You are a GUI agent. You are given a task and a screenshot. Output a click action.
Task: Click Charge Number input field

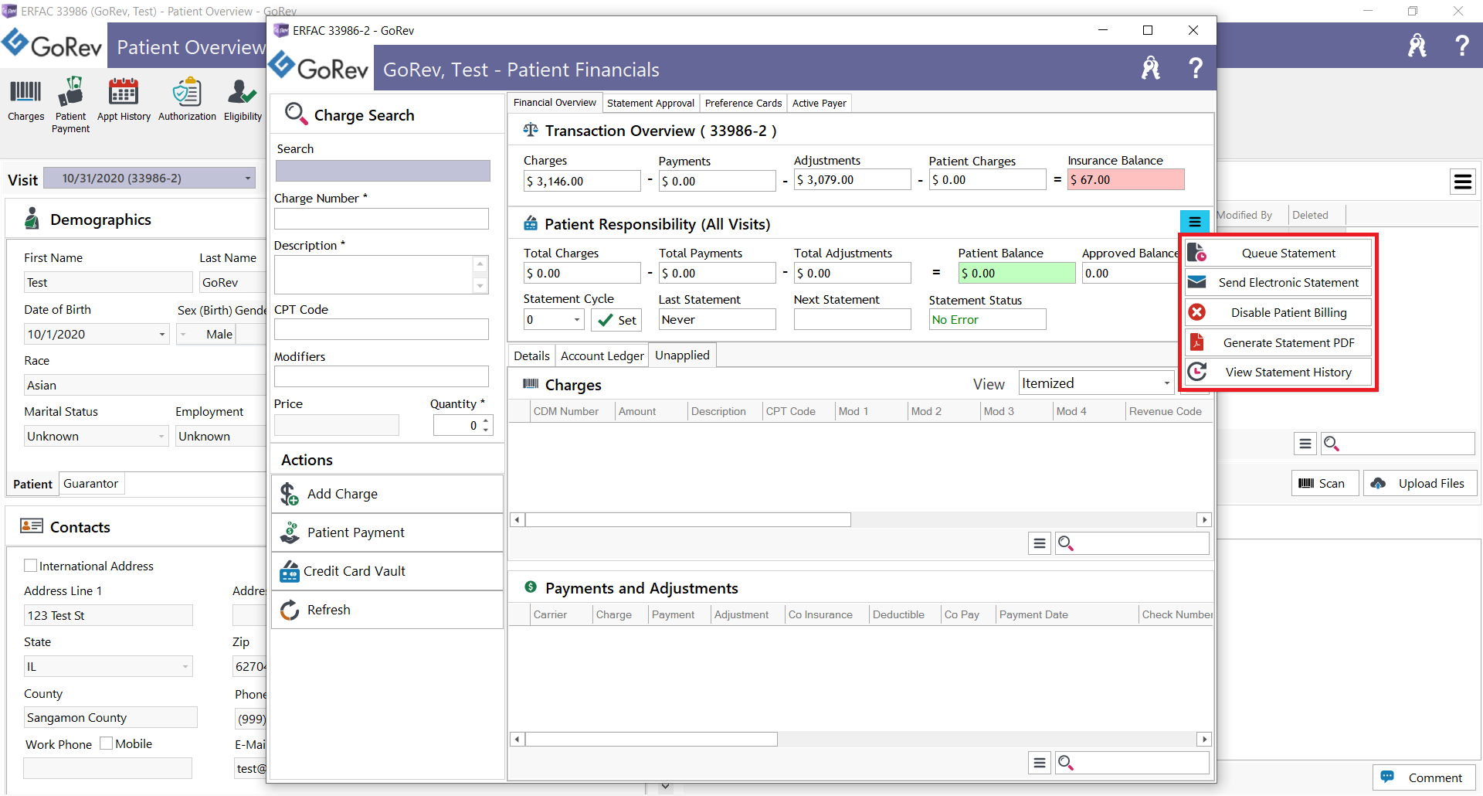(x=382, y=219)
